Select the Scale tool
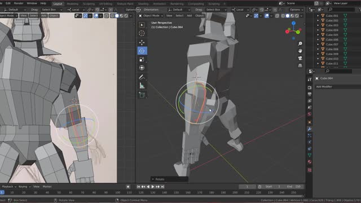Viewport: 361px width, 203px height. pyautogui.click(x=142, y=59)
